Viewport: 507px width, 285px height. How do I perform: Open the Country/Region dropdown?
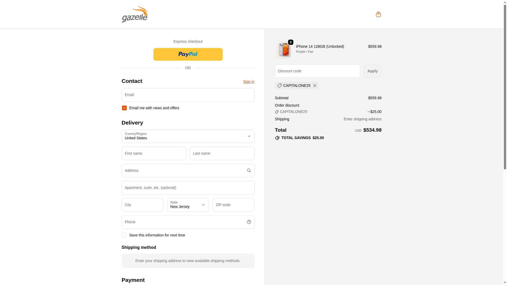pos(188,136)
